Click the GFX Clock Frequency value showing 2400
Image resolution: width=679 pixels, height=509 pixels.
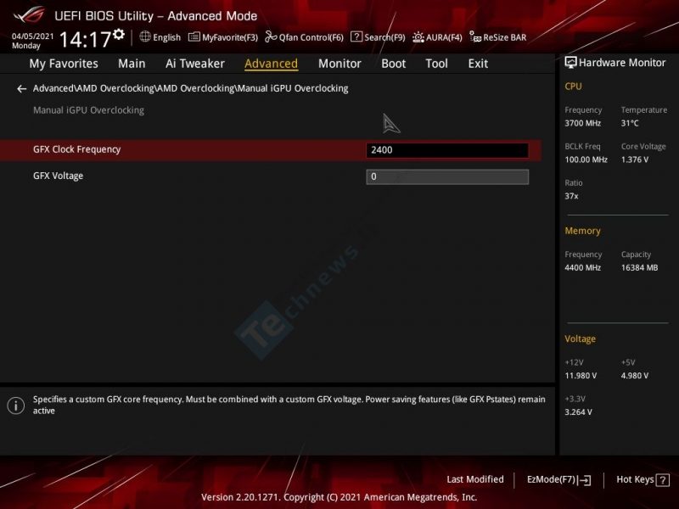coord(447,150)
